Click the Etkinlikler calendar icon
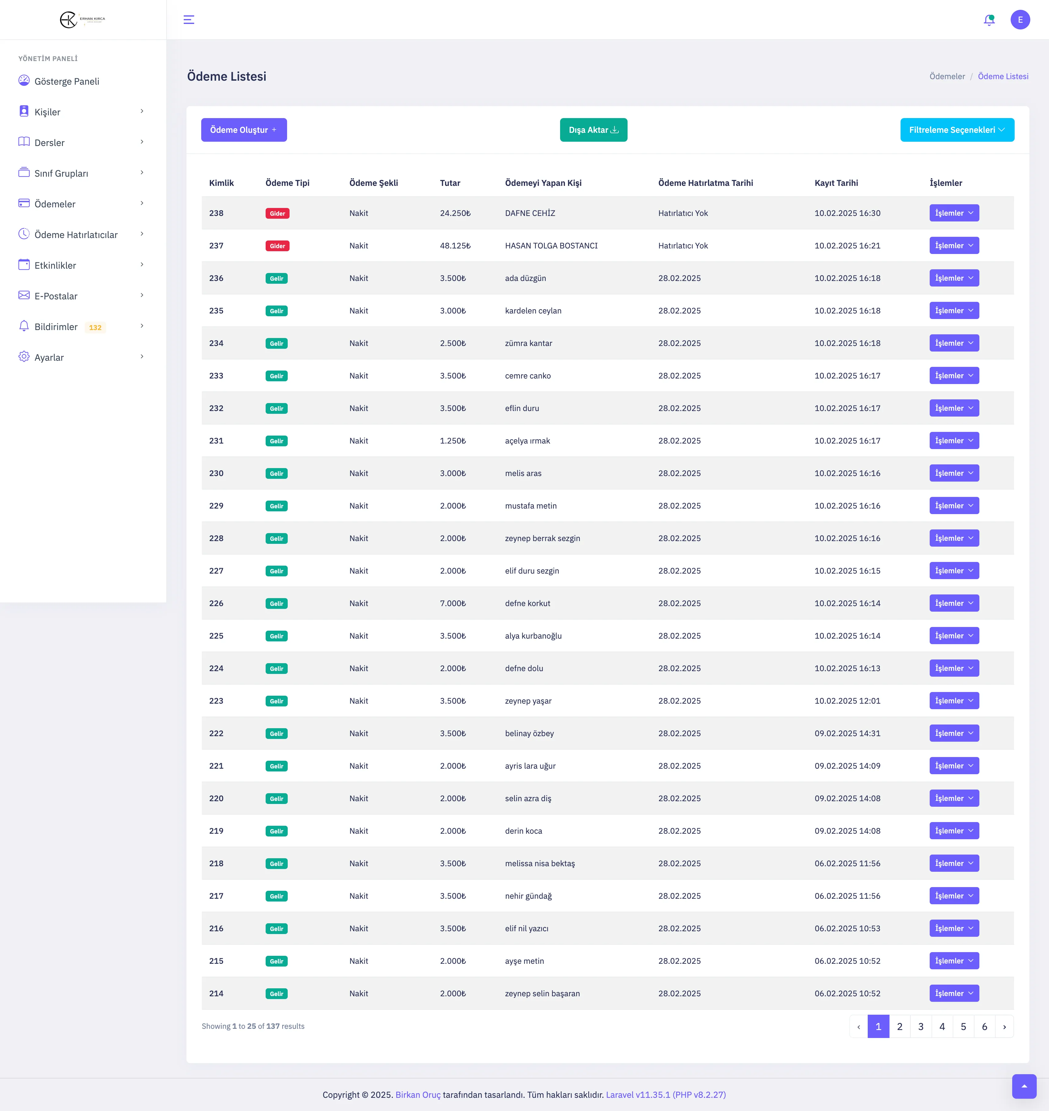The width and height of the screenshot is (1049, 1111). (24, 264)
